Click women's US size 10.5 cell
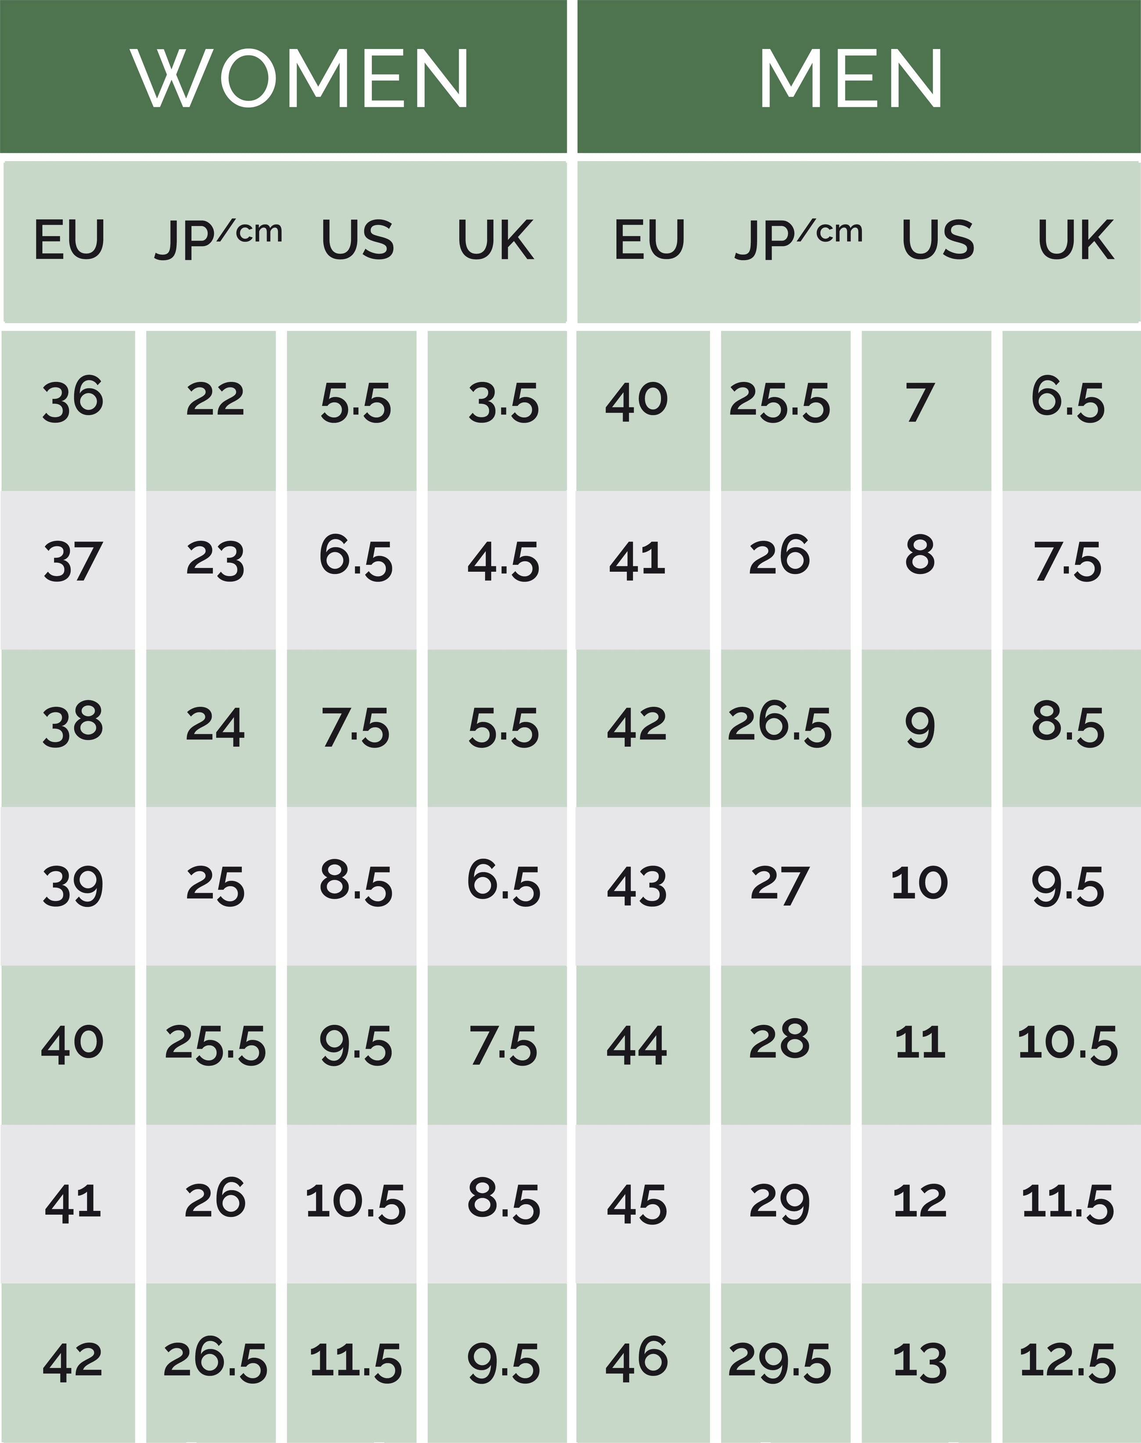The image size is (1141, 1443). (x=355, y=1203)
